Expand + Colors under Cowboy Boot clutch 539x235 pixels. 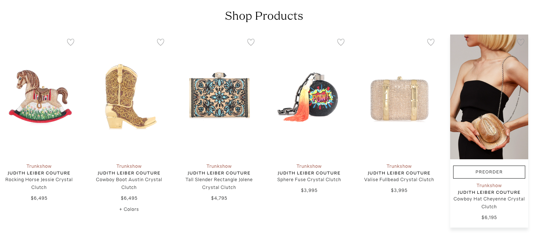pos(129,209)
